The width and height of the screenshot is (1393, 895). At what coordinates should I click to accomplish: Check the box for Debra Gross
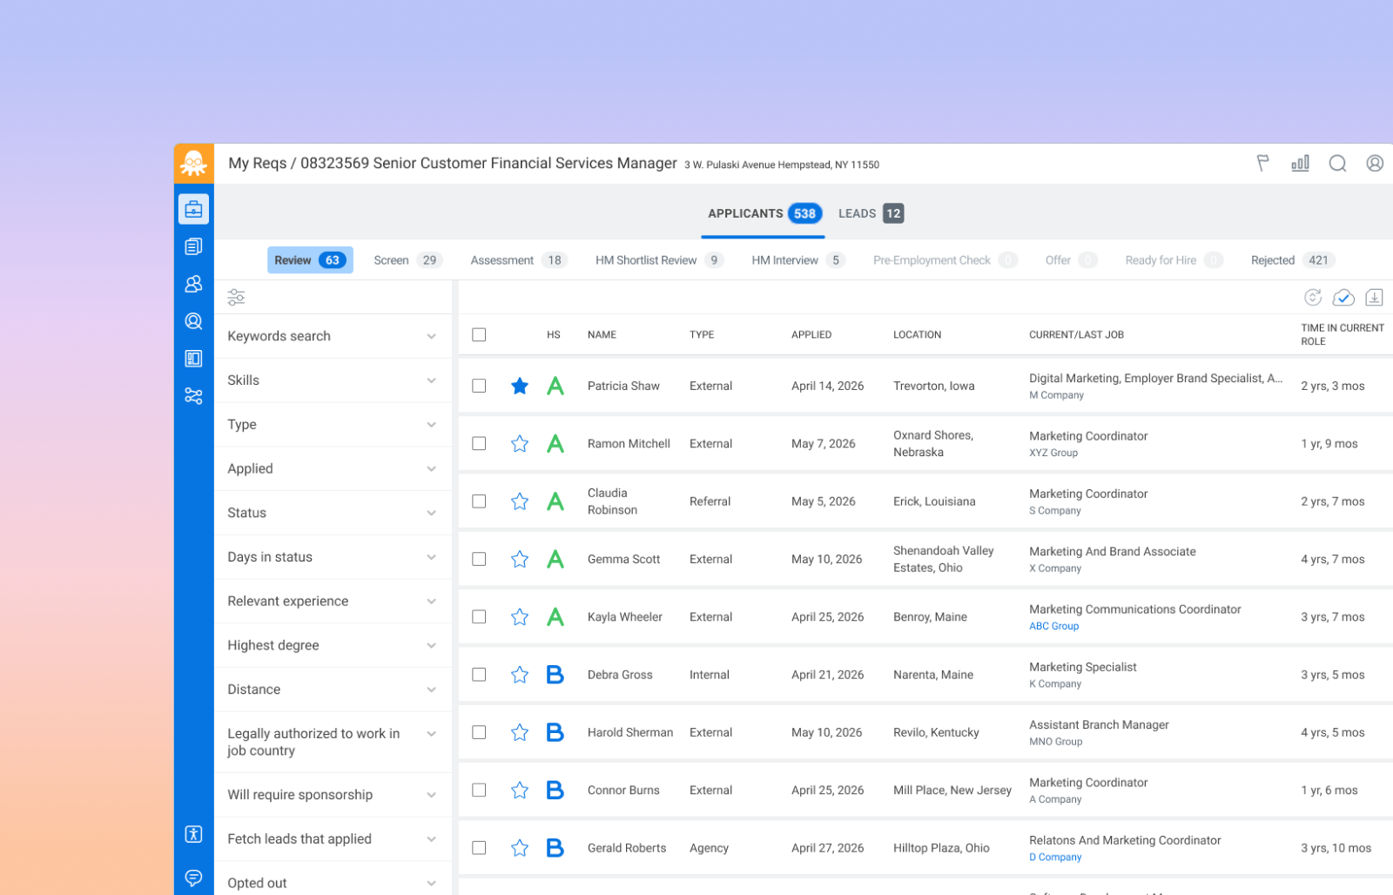[x=479, y=675]
